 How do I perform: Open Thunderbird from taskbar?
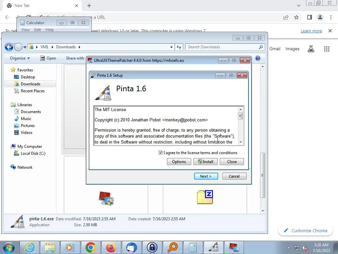tap(131, 247)
